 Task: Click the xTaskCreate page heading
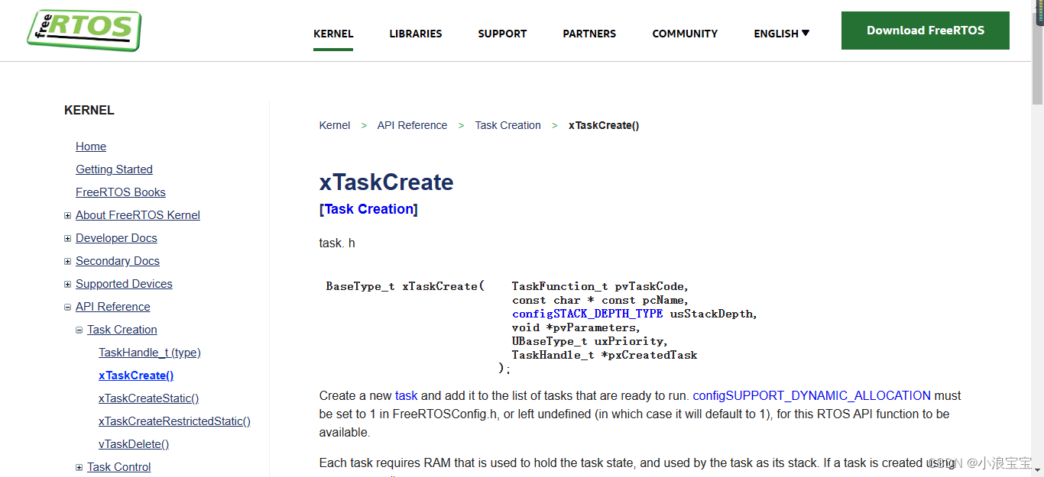(x=386, y=182)
